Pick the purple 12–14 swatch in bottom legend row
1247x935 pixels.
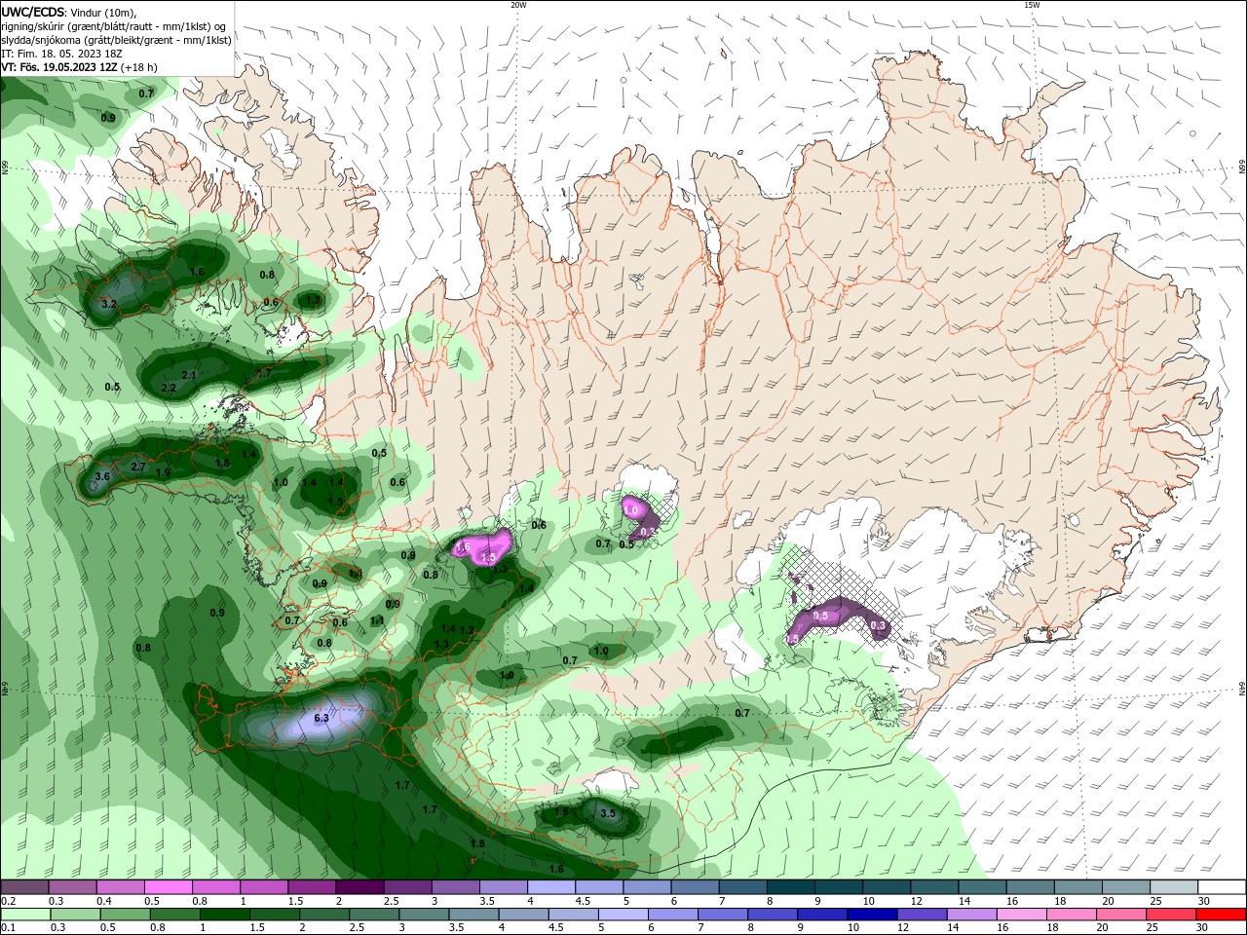click(x=922, y=915)
